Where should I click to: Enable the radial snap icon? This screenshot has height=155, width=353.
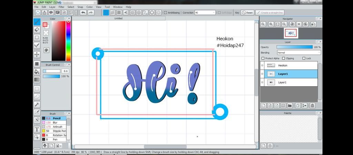coord(132,13)
